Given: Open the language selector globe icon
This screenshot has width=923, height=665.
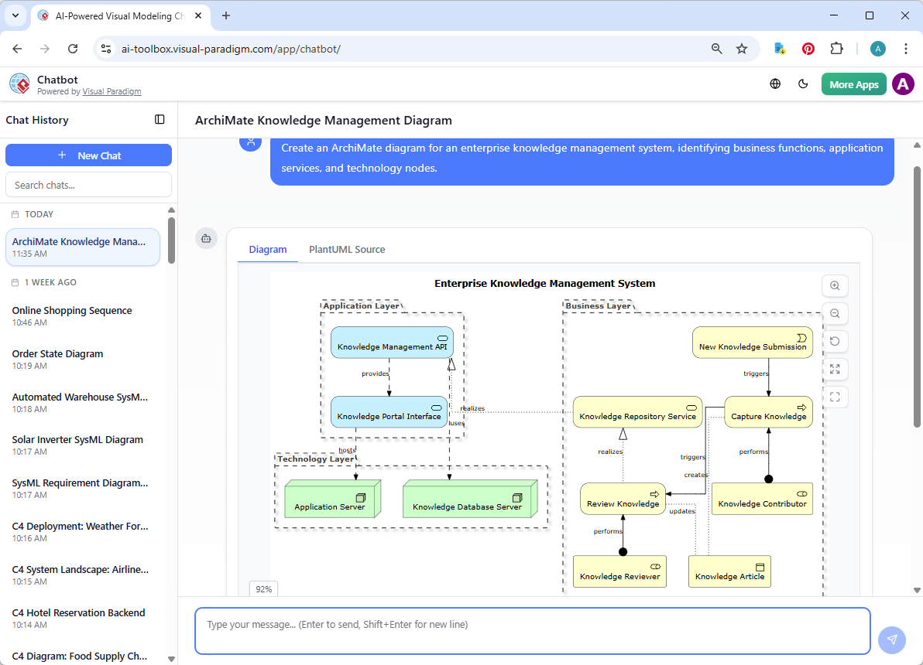Looking at the screenshot, I should click(x=774, y=84).
